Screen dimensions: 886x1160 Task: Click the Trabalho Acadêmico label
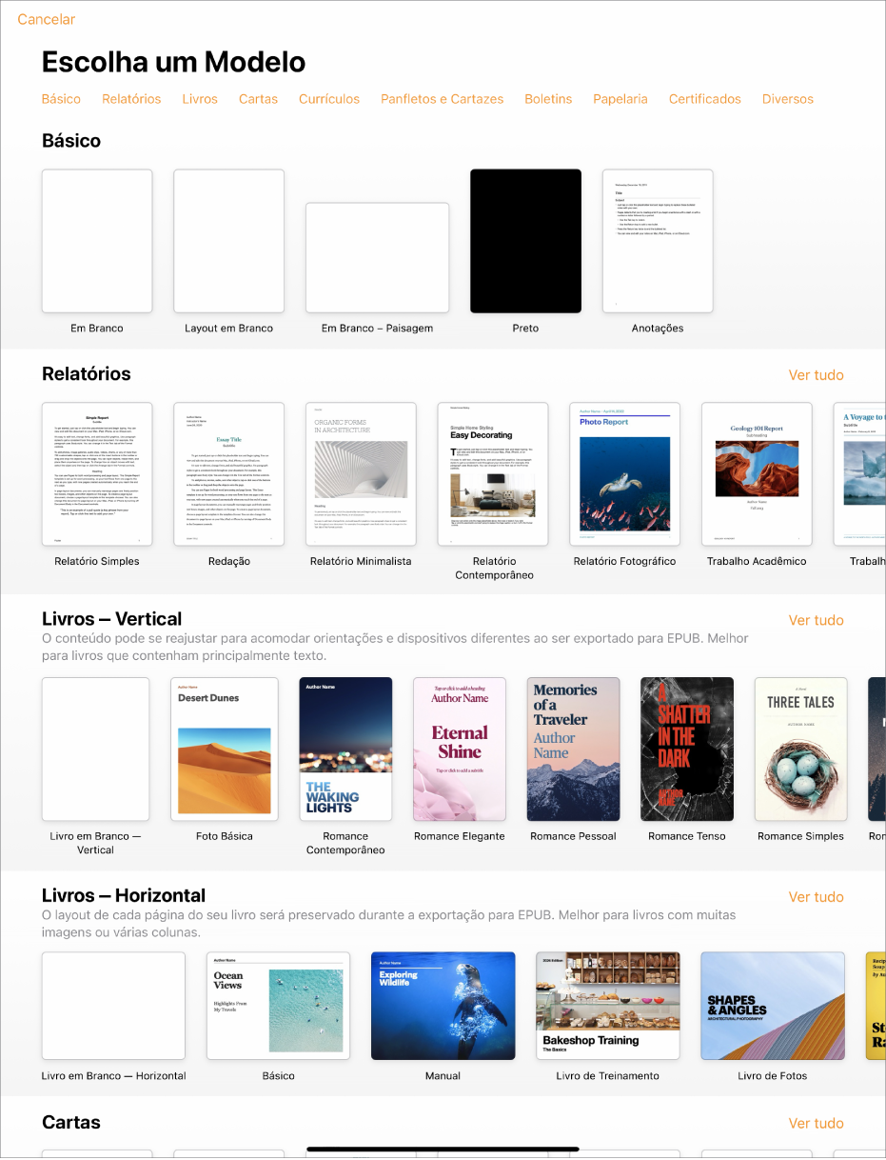coord(757,562)
